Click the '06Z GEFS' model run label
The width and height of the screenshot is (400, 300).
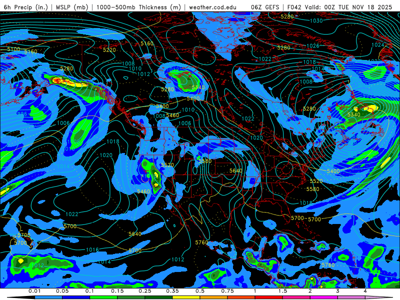(x=265, y=7)
